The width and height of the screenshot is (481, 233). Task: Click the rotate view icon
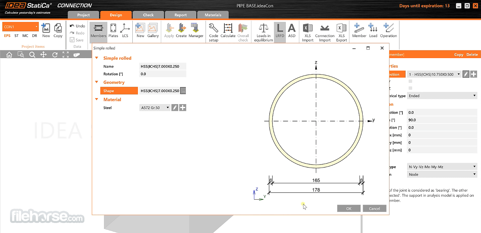(55, 55)
